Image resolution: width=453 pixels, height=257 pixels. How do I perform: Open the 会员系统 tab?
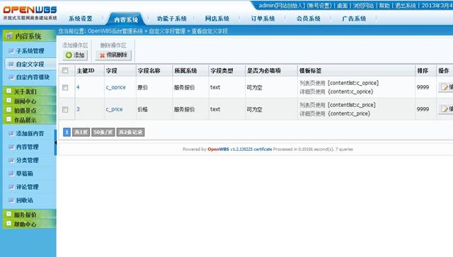click(x=309, y=19)
